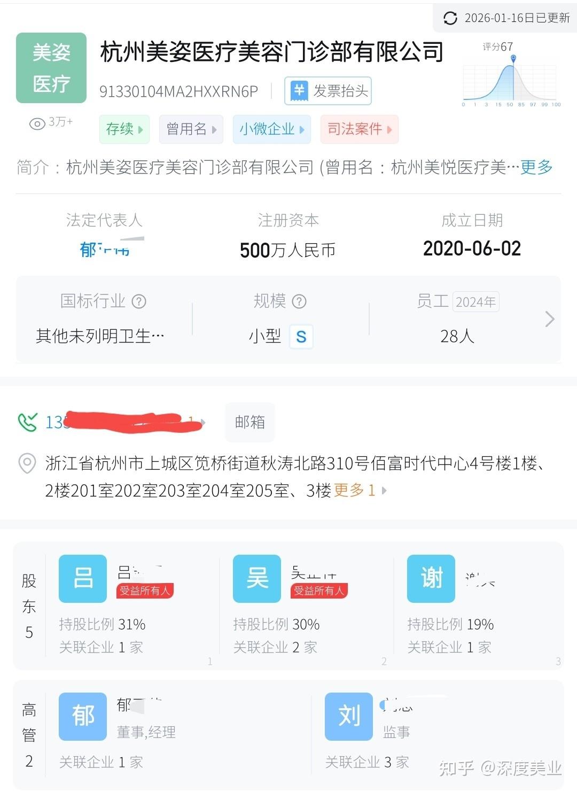This screenshot has width=577, height=792.
Task: Click the 国标行业 help question icon
Action: pos(139,301)
